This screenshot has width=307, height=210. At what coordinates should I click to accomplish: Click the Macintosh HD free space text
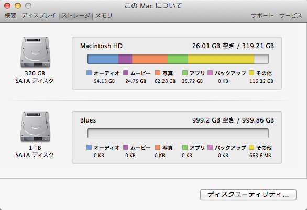pos(213,46)
